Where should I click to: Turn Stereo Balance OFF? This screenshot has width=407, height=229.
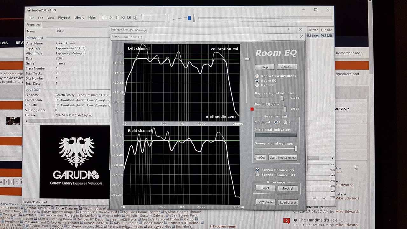point(257,175)
